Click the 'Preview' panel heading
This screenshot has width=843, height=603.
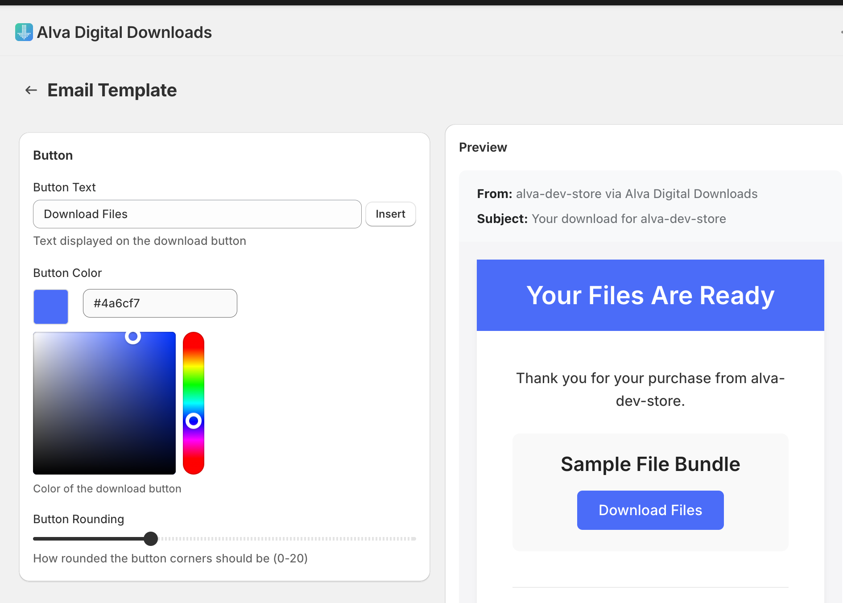pyautogui.click(x=483, y=147)
